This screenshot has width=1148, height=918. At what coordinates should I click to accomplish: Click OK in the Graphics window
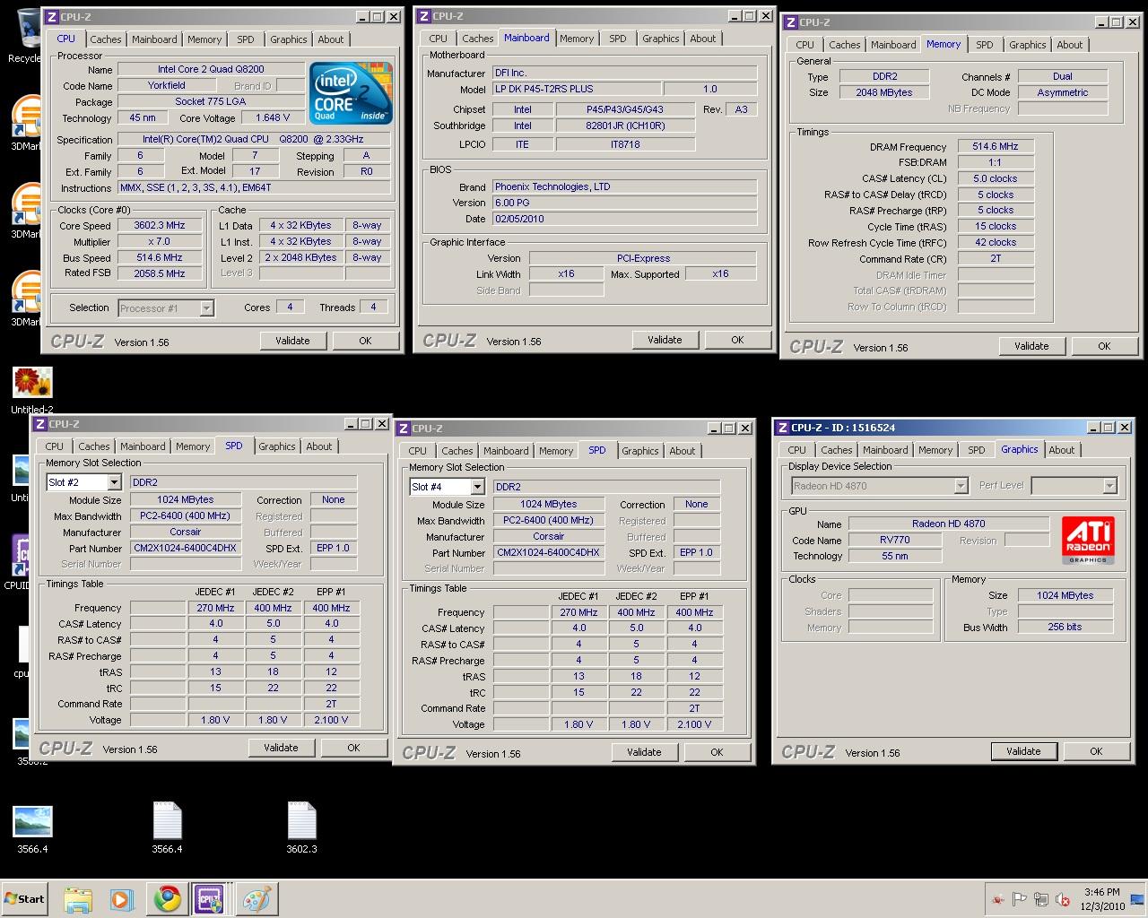[x=1096, y=751]
